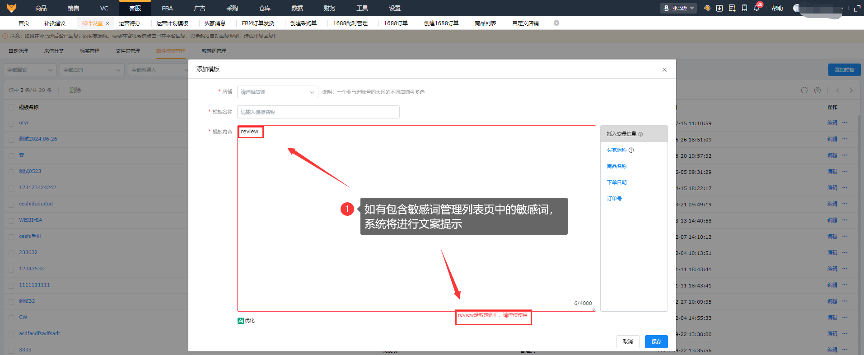Click the 添加模板 button behind the dialog
The image size is (864, 355).
point(844,70)
